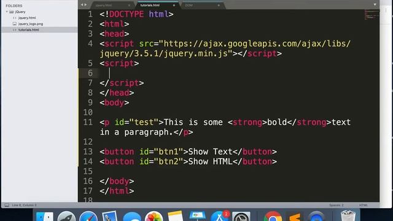Open Launchpad from the dock
Screen dimensions: 393x221
(x=66, y=217)
